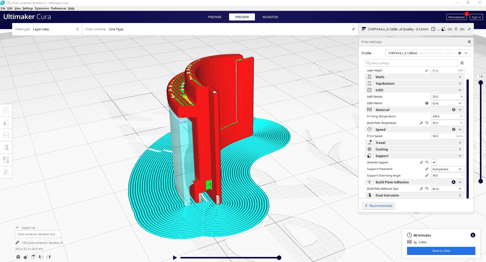The image size is (486, 262).
Task: Click the pencil icon on the print profile summary bar
Action: [x=469, y=29]
